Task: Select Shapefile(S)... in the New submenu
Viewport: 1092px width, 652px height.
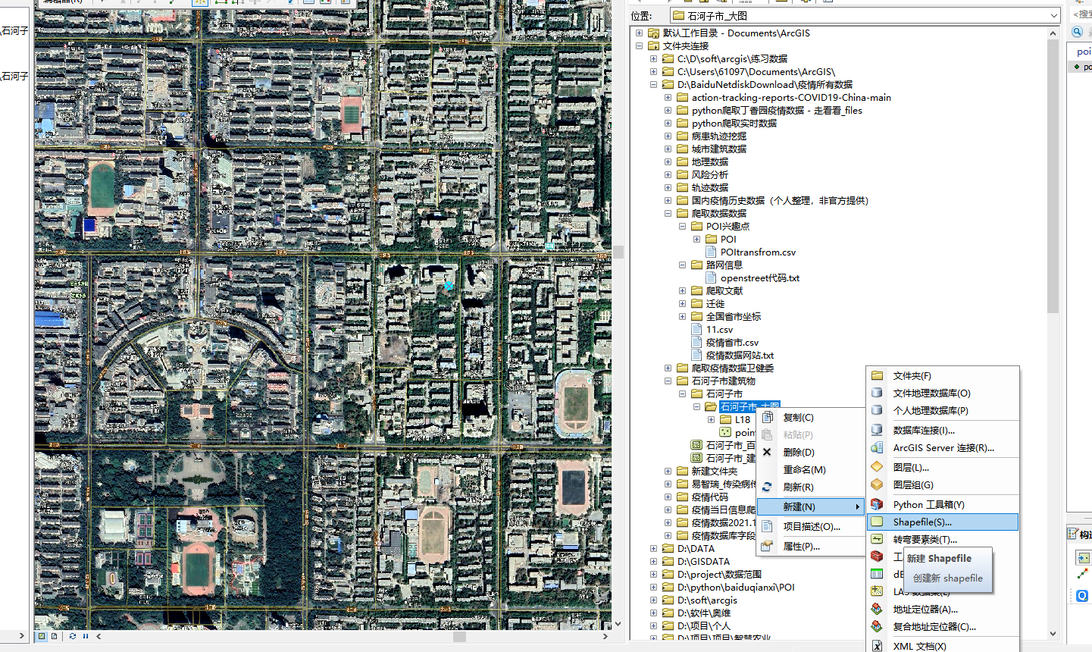Action: (943, 522)
